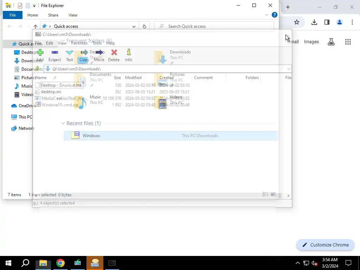Open Chrome's three-dot menu
The width and height of the screenshot is (360, 270).
coord(352,22)
